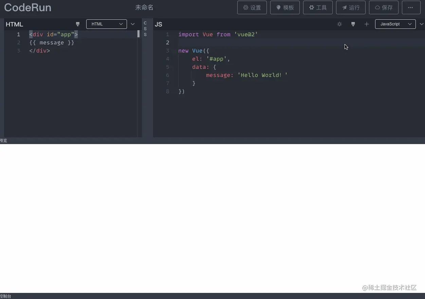Collapse the HTML panel chevron

[x=133, y=24]
